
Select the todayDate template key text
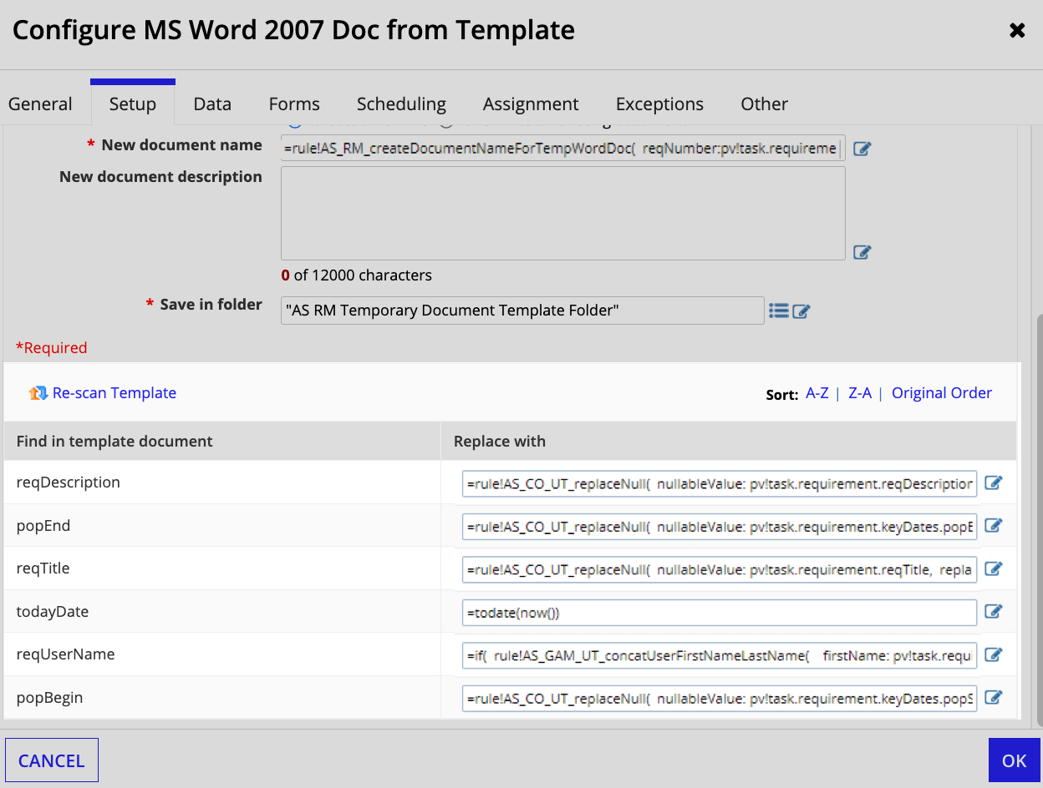[x=53, y=612]
